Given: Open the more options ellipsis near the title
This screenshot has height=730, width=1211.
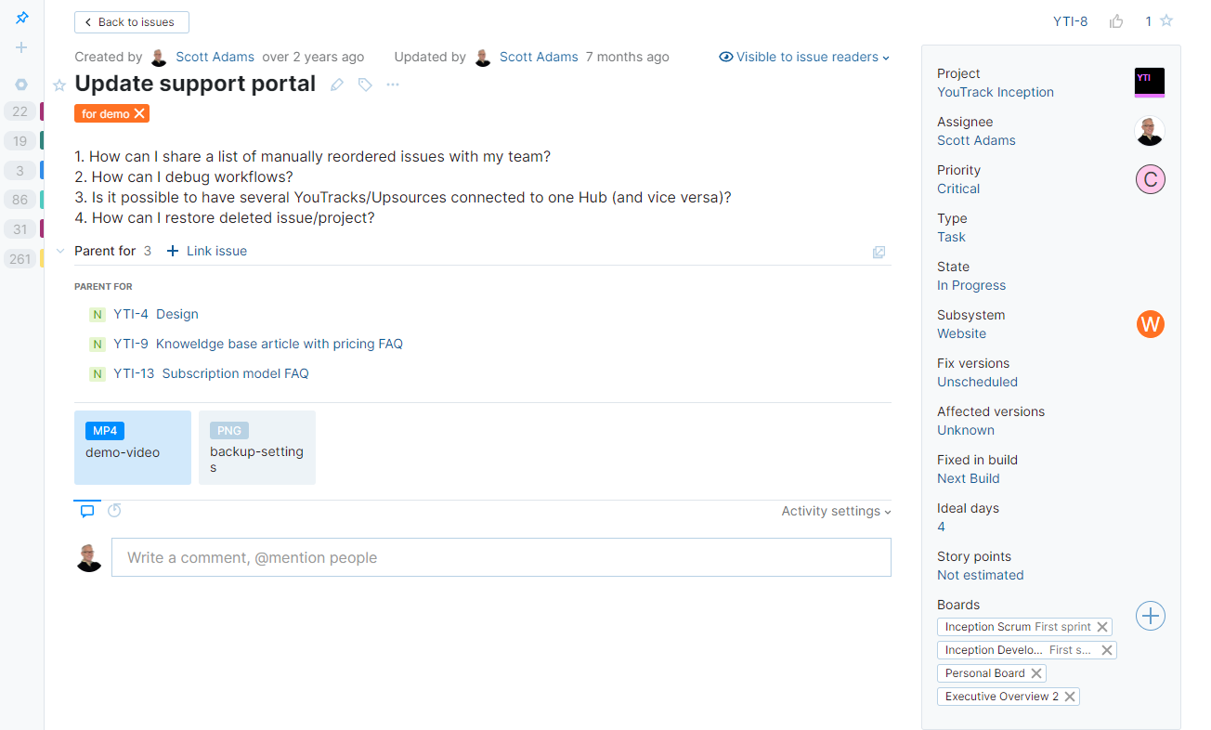Looking at the screenshot, I should (392, 85).
